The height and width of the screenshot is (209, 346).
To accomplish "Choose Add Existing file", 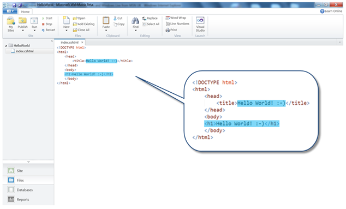I will [84, 24].
